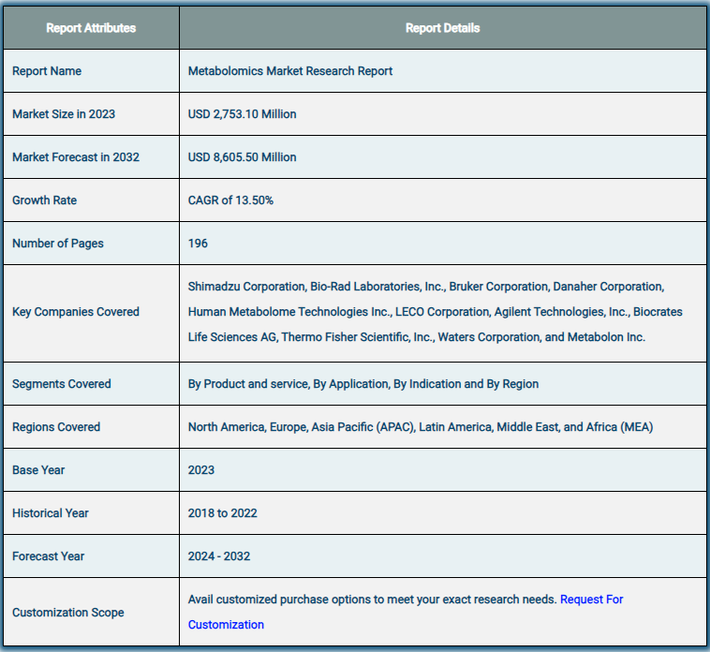
Task: Select the CAGR of 13.50% value
Action: [x=230, y=200]
